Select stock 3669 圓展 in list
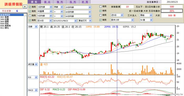Image resolution: width=184 pixels, height=96 pixels. click(x=4, y=22)
